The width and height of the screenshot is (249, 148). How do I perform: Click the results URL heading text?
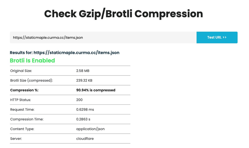point(64,53)
